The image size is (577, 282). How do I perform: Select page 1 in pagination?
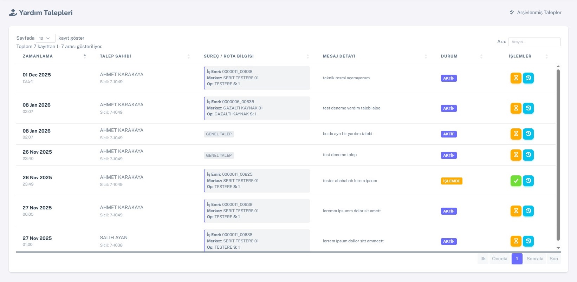(517, 258)
